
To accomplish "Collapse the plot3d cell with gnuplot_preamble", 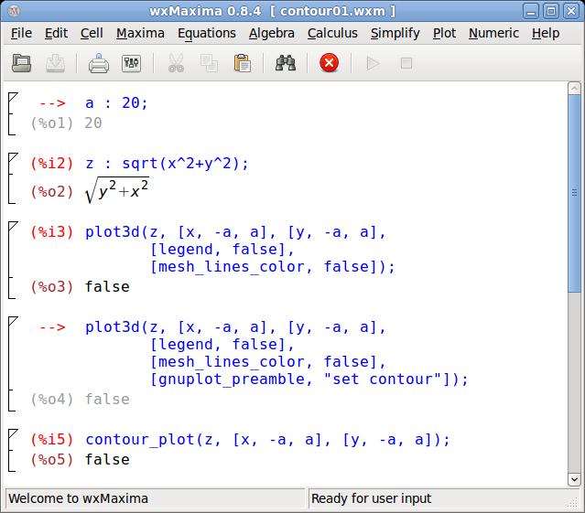I will 12,321.
